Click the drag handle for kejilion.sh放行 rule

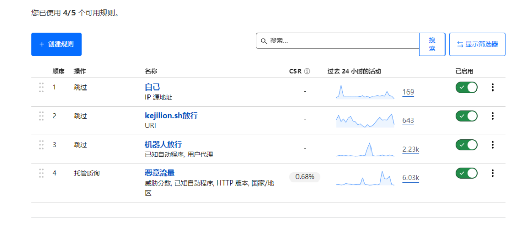coord(41,116)
